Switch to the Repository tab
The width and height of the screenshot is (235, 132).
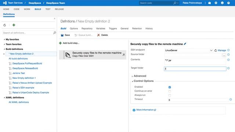point(87,29)
